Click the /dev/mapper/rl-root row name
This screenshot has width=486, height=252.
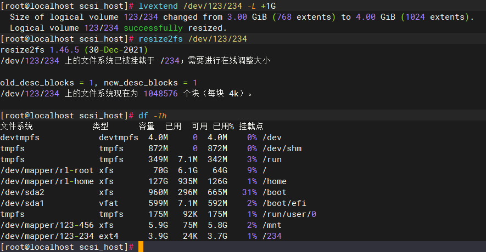point(47,170)
